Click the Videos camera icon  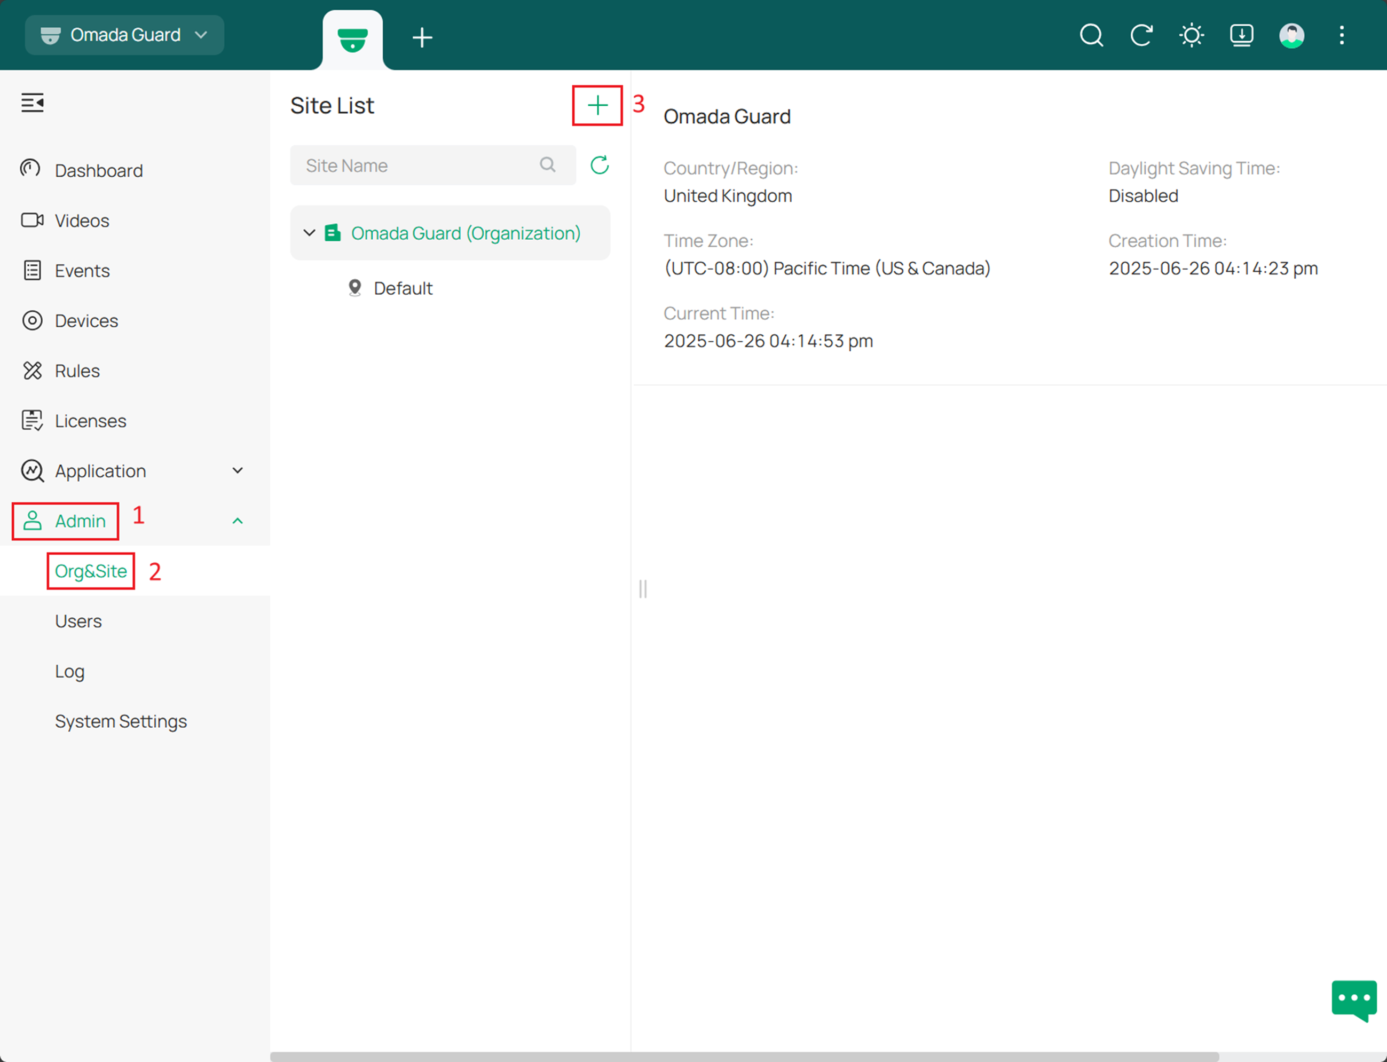click(x=32, y=220)
